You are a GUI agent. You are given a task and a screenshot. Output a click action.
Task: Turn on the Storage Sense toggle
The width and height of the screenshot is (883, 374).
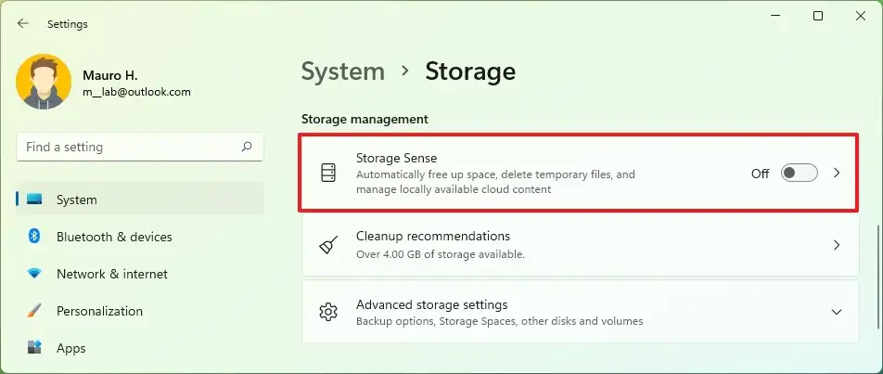(x=800, y=173)
